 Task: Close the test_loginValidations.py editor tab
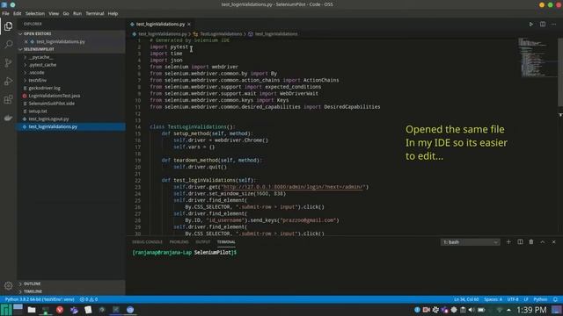[x=189, y=24]
